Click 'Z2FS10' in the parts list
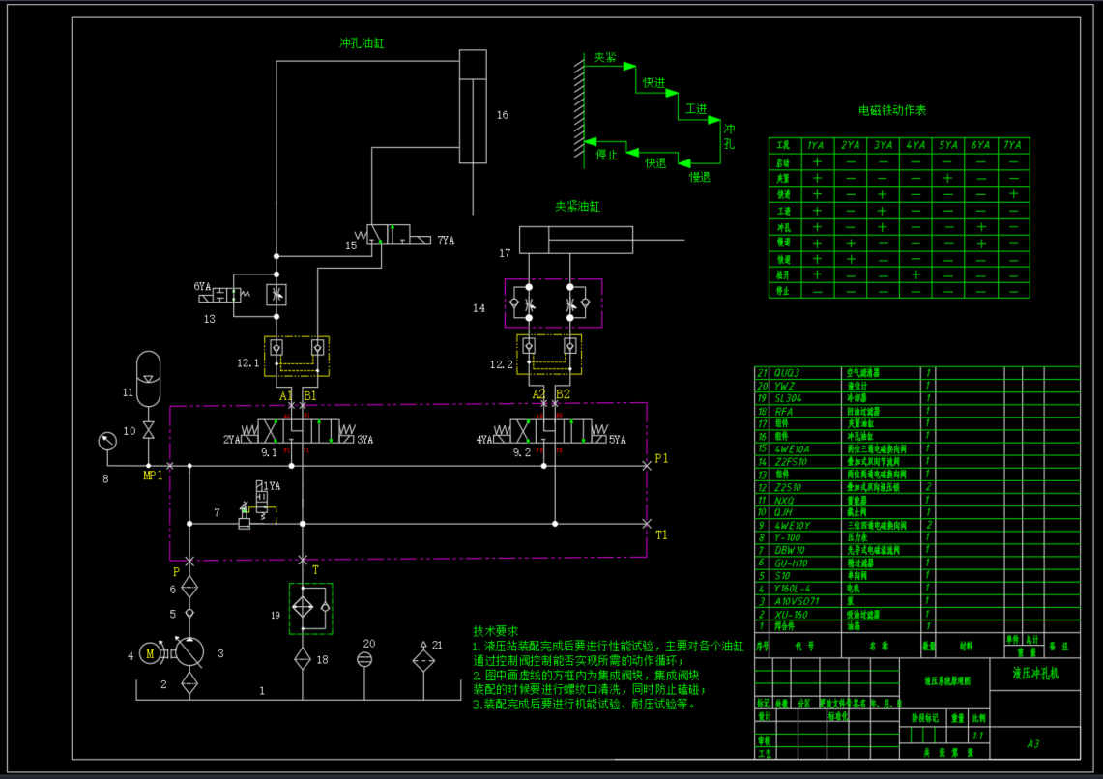Image resolution: width=1103 pixels, height=779 pixels. coord(791,462)
